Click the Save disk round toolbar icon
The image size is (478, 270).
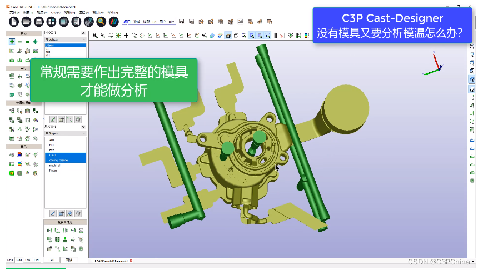click(x=39, y=22)
